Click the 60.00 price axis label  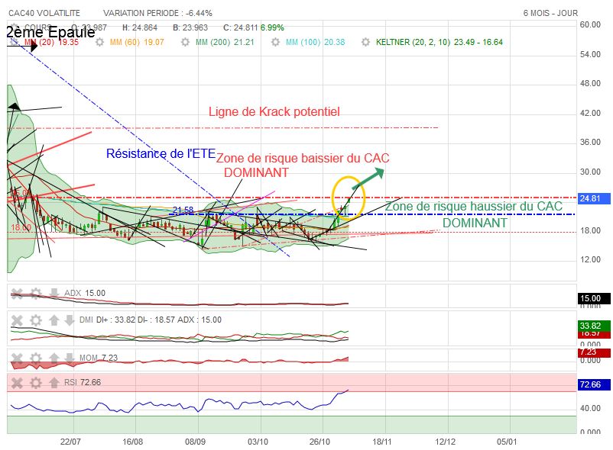(590, 24)
